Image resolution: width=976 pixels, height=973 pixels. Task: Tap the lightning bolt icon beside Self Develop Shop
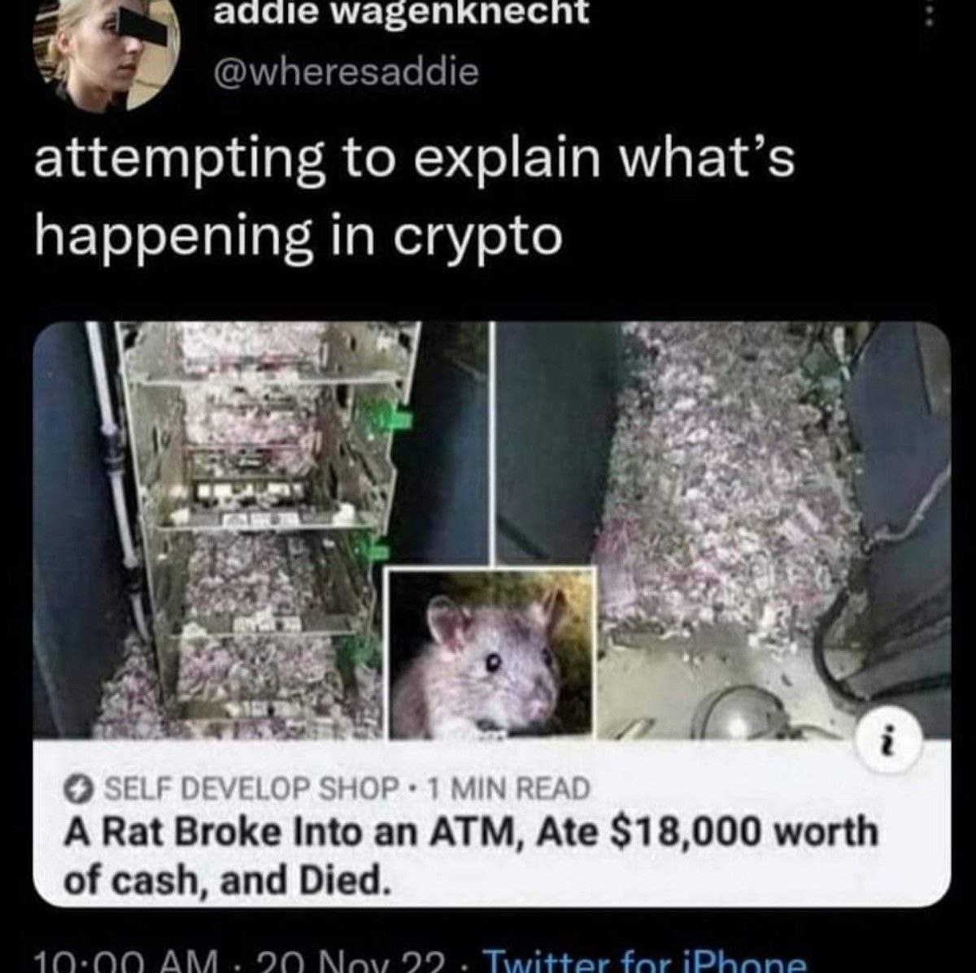point(77,788)
